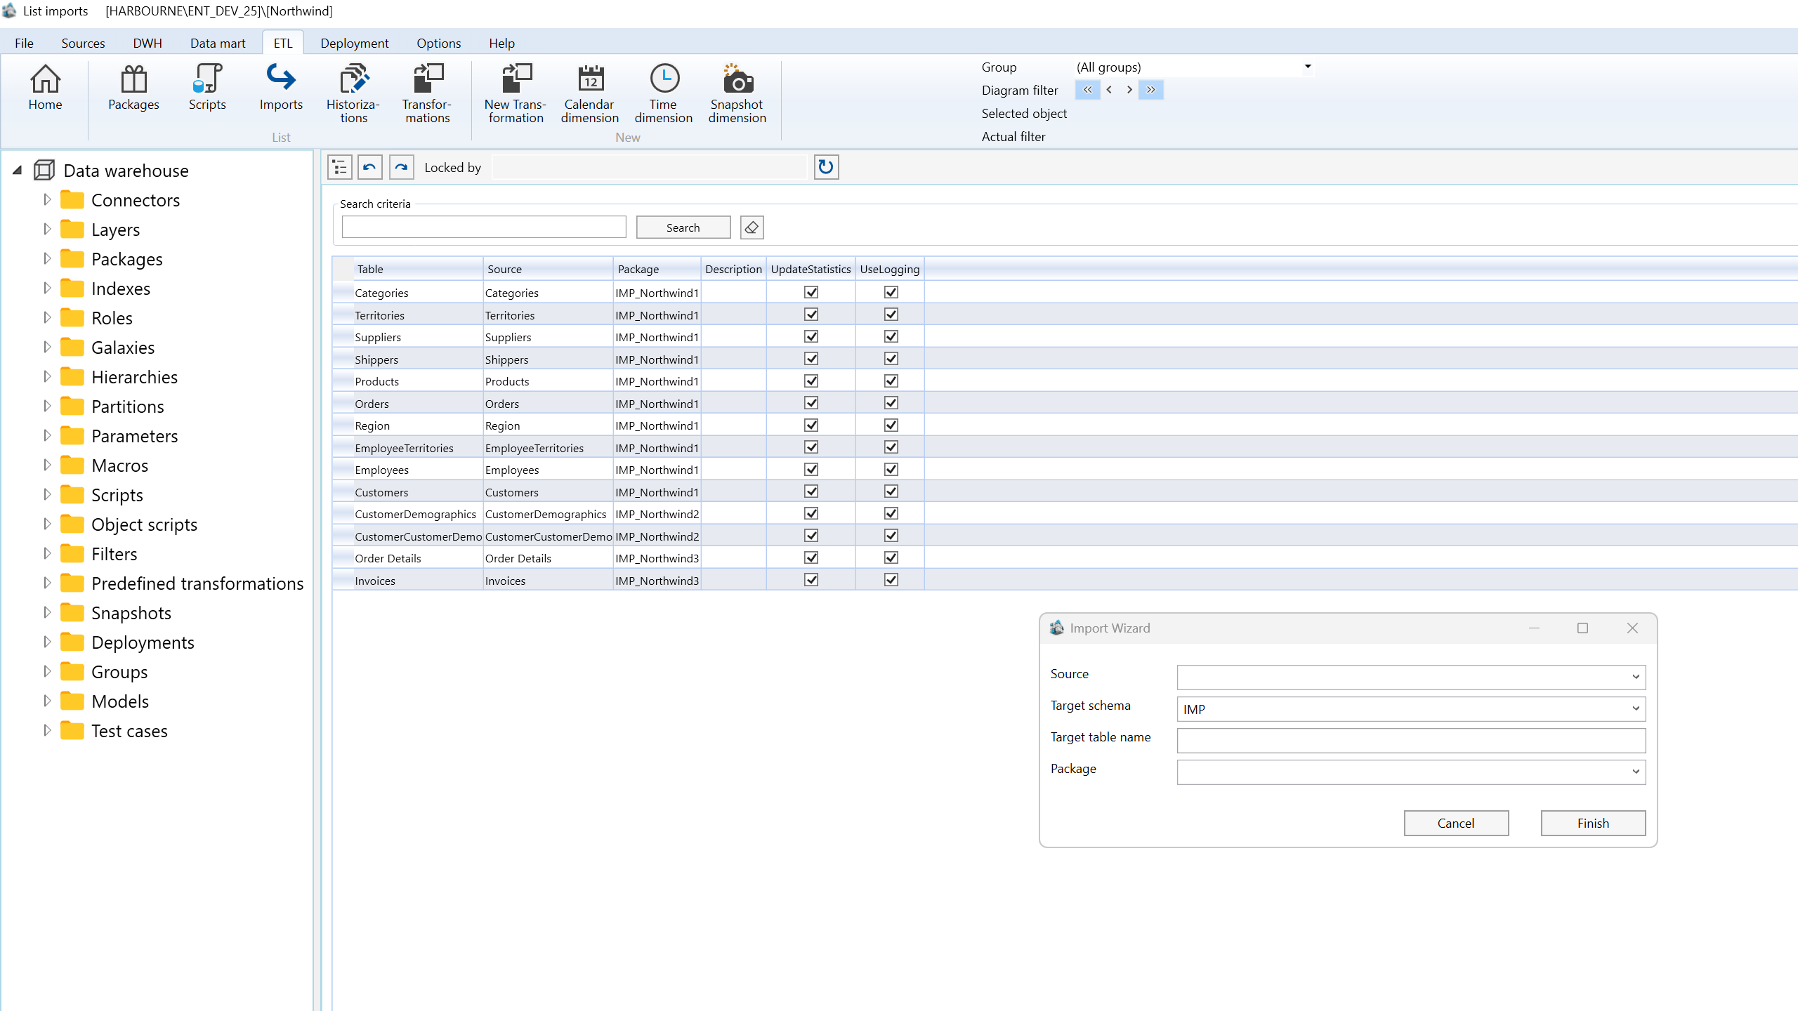Toggle UseLogging for Suppliers row
This screenshot has width=1798, height=1011.
click(891, 336)
